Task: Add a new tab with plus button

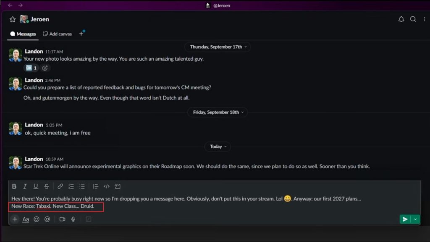Action: click(x=81, y=33)
